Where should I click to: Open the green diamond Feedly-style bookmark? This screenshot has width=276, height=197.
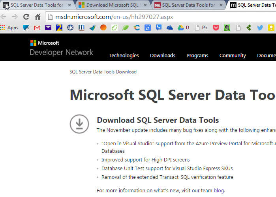coord(249,28)
